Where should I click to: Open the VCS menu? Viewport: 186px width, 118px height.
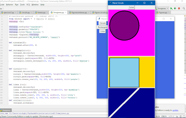point(28,5)
